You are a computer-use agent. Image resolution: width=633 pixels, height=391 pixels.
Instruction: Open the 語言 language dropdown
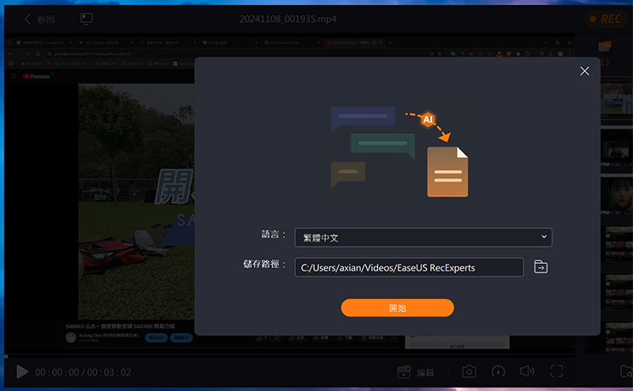click(x=423, y=237)
